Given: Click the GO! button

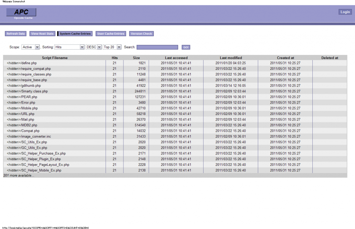Looking at the screenshot, I should [x=186, y=47].
